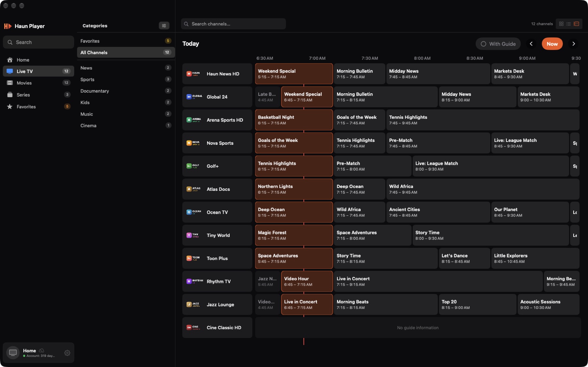Go to previous time window in guide
588x367 pixels.
(531, 44)
